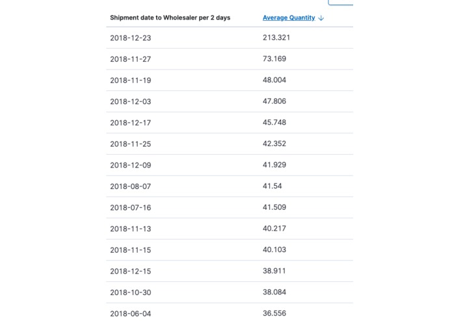Viewport: 452px width, 321px height.
Task: Select the 2018-12-09 date cell
Action: pyautogui.click(x=131, y=165)
